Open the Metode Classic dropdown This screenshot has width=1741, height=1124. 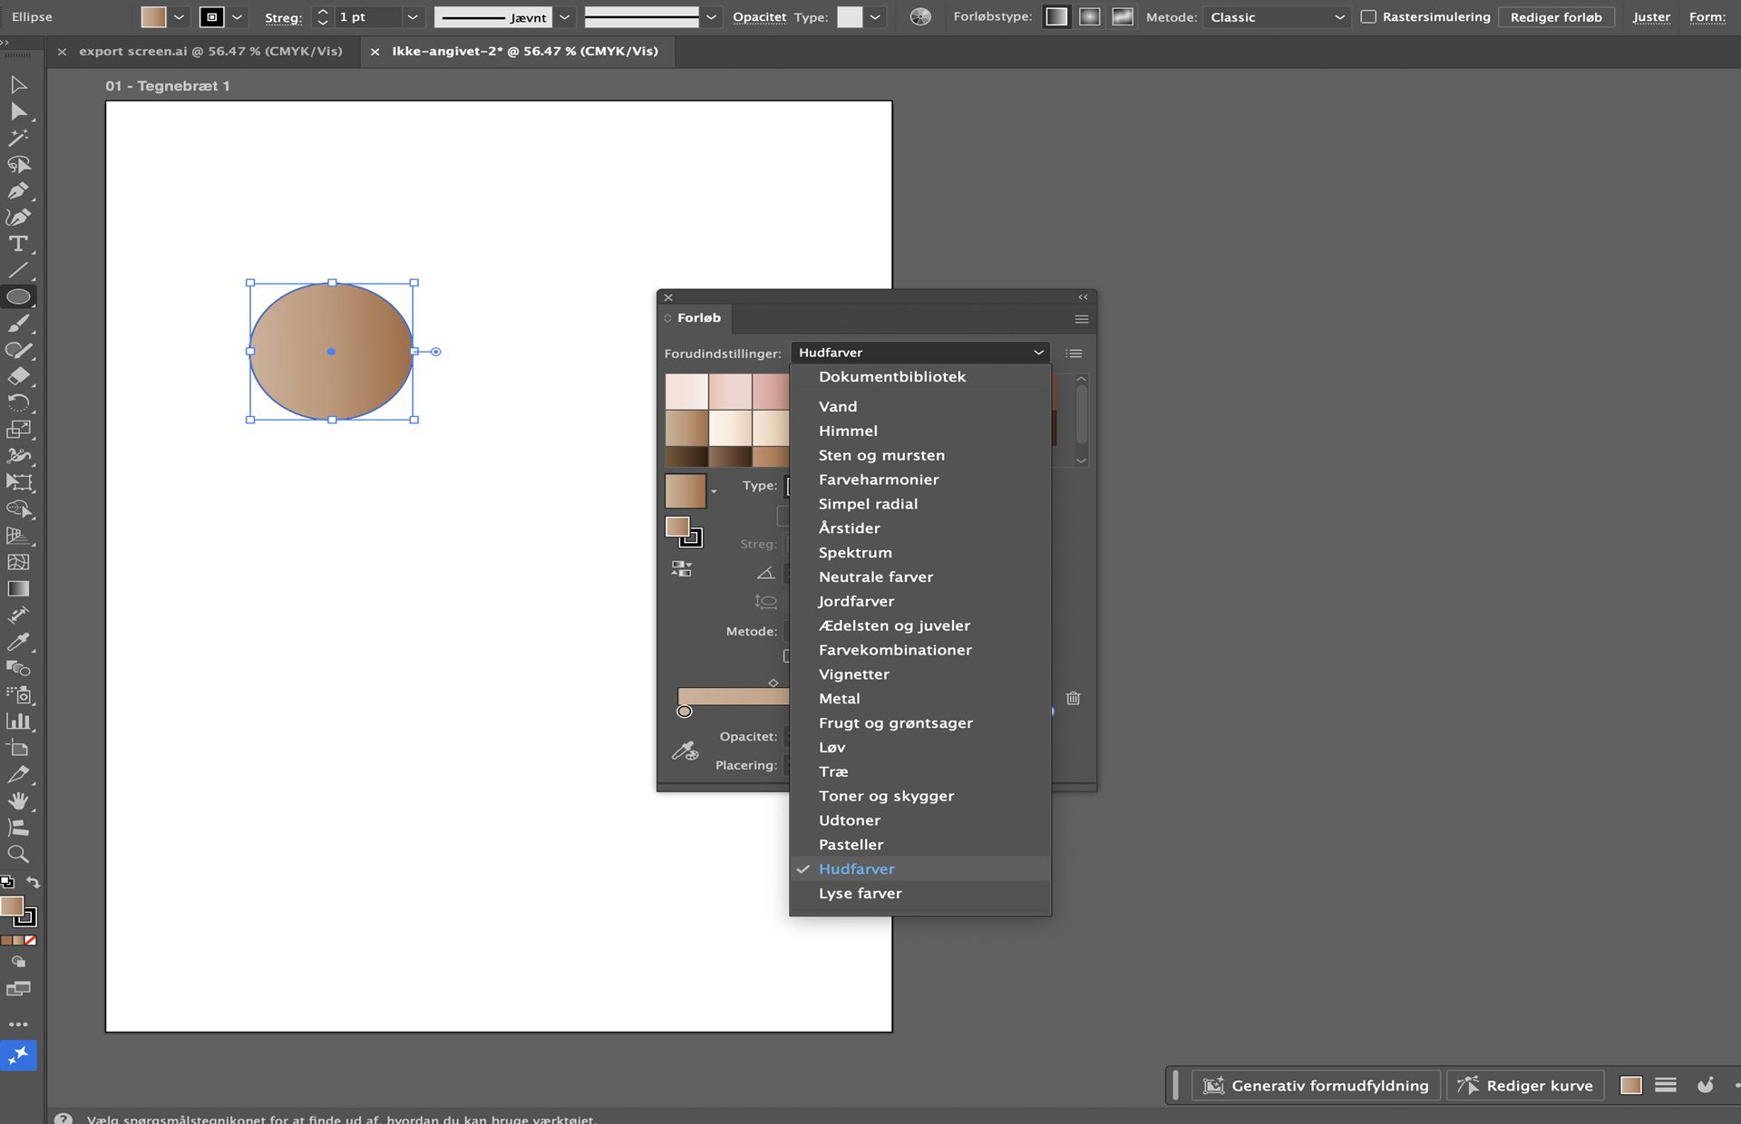[1277, 17]
